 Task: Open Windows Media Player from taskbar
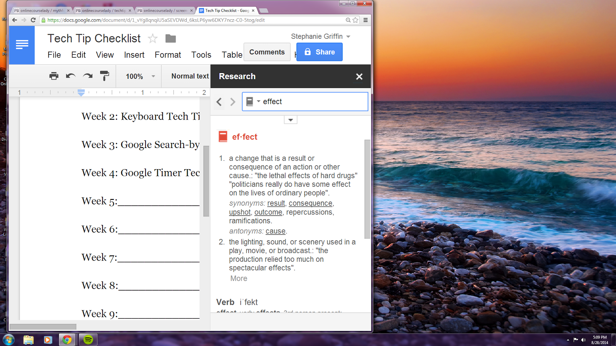coord(48,340)
